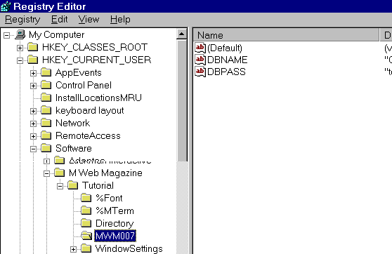Viewport: 392px width, 254px height.
Task: Click the %MTerm folder icon
Action: pyautogui.click(x=86, y=210)
